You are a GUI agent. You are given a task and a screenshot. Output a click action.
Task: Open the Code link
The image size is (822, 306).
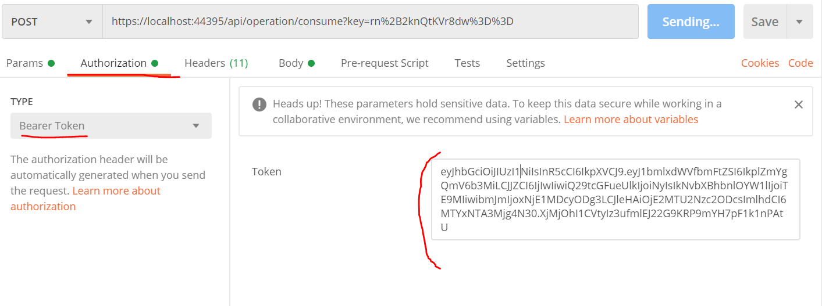(x=800, y=63)
